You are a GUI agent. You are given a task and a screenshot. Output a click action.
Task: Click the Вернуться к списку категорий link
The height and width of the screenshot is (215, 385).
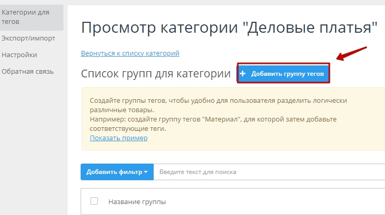pyautogui.click(x=130, y=53)
